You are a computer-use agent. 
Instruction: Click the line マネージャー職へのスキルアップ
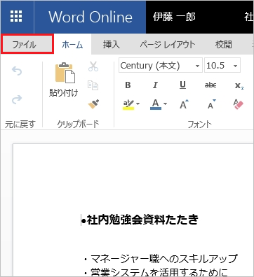pos(164,259)
